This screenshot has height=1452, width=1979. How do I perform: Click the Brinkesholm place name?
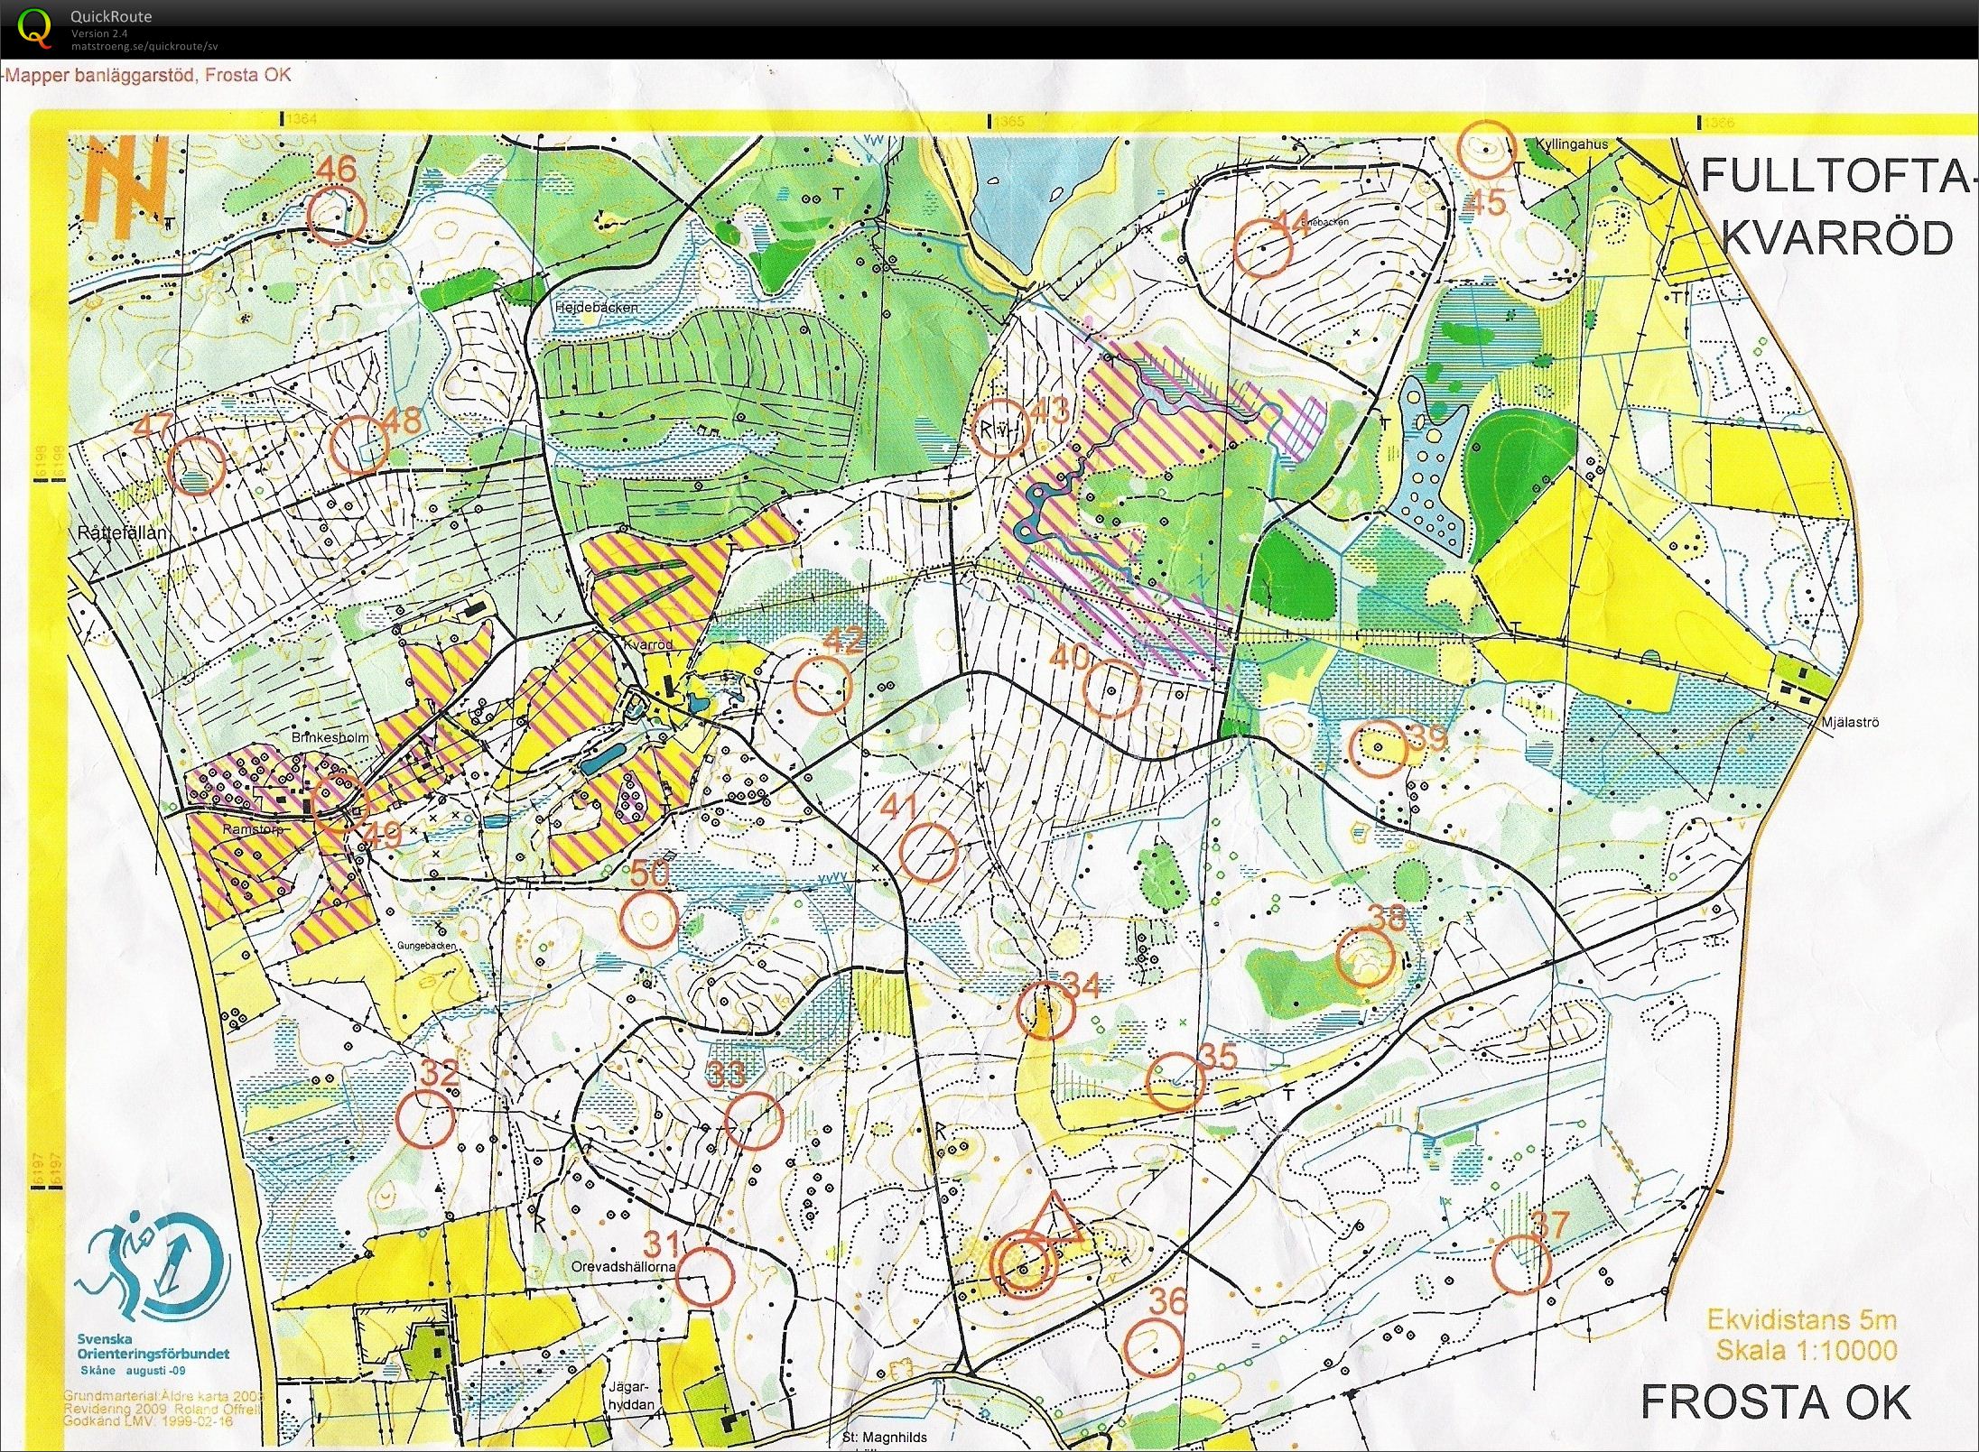tap(330, 737)
